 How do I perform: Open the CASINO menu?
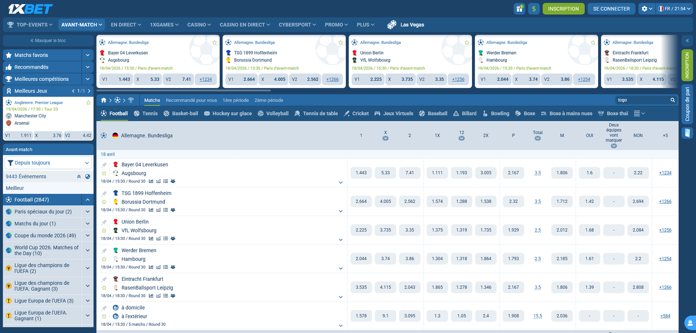tap(199, 25)
